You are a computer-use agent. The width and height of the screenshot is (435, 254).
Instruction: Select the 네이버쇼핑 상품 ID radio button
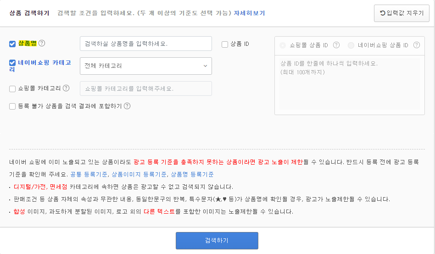(x=351, y=45)
